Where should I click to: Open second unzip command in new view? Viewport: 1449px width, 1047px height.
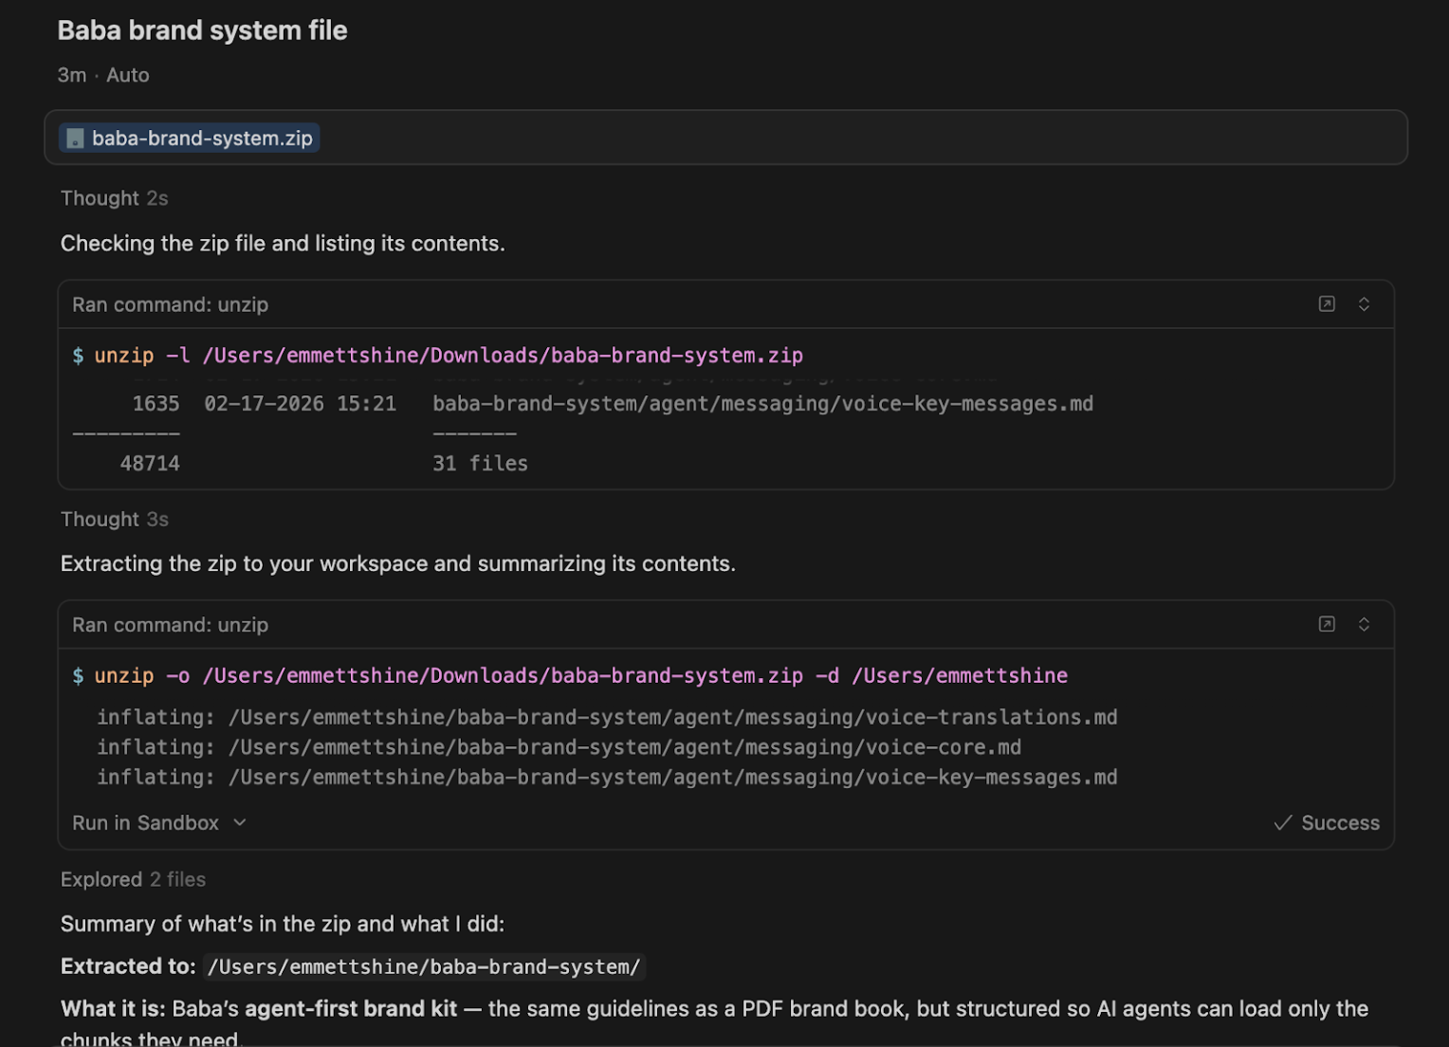[1327, 624]
